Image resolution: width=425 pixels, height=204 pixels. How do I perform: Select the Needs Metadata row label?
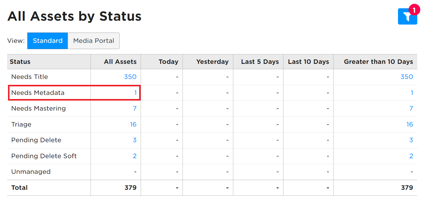38,93
